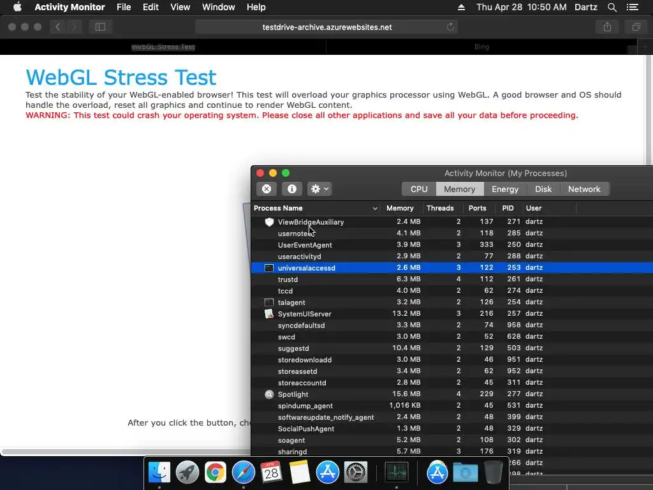Select the suggestd process row

pos(452,348)
